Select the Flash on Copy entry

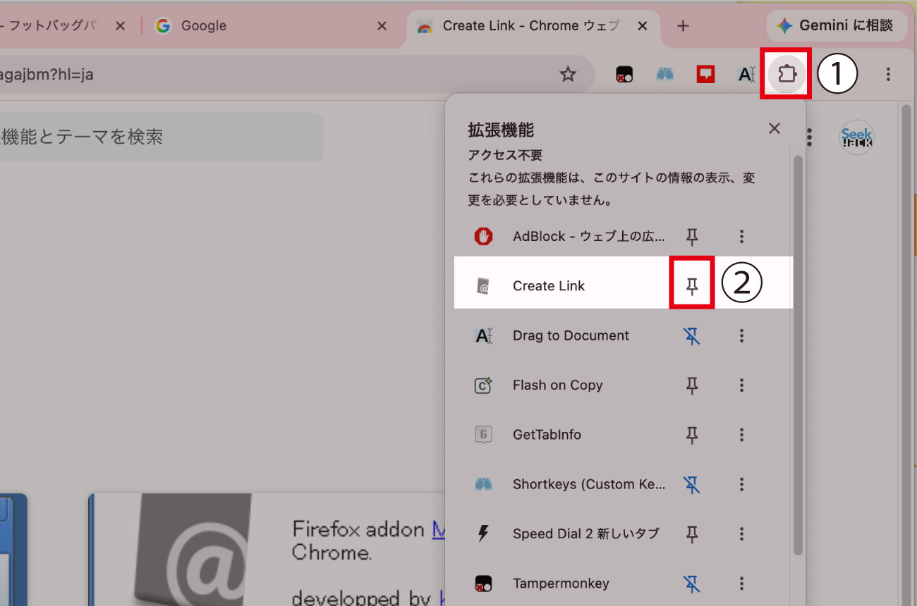557,385
